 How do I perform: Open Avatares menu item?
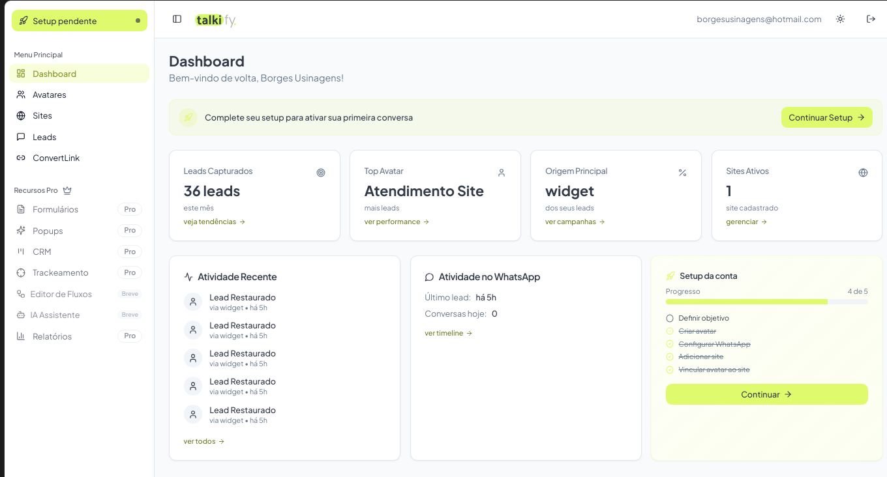point(80,94)
